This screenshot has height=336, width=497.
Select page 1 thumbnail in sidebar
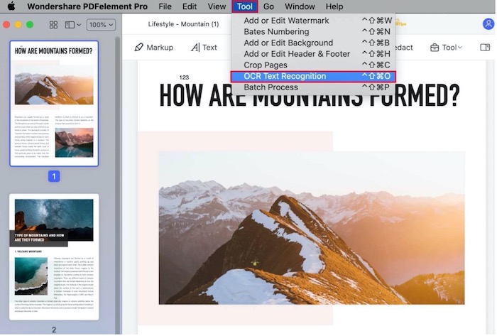click(x=54, y=104)
